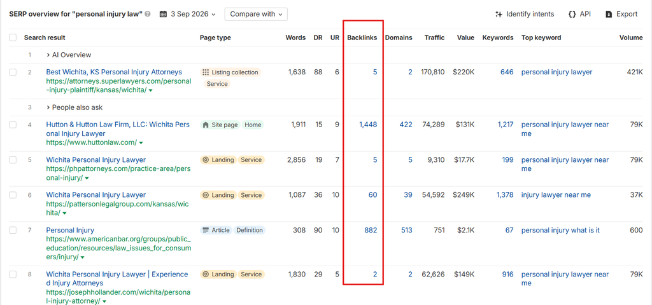Open the Best Wichita, KS Personal Injury Attorneys link
The width and height of the screenshot is (652, 305).
114,72
